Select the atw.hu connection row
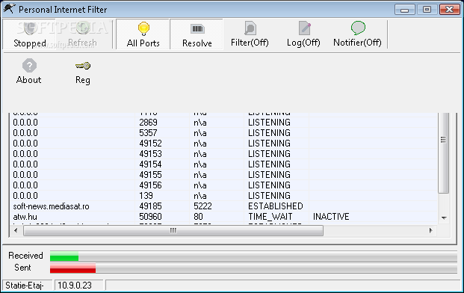464x293 pixels. (x=224, y=217)
